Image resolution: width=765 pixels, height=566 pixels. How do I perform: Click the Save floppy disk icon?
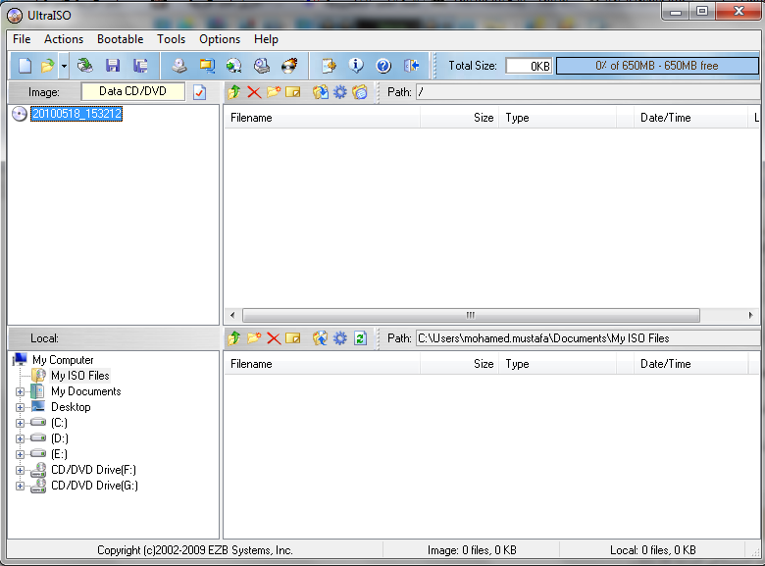point(113,66)
